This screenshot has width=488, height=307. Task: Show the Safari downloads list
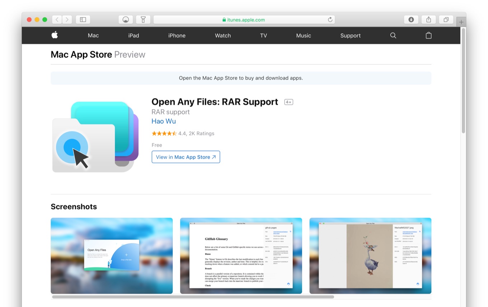[x=411, y=20]
